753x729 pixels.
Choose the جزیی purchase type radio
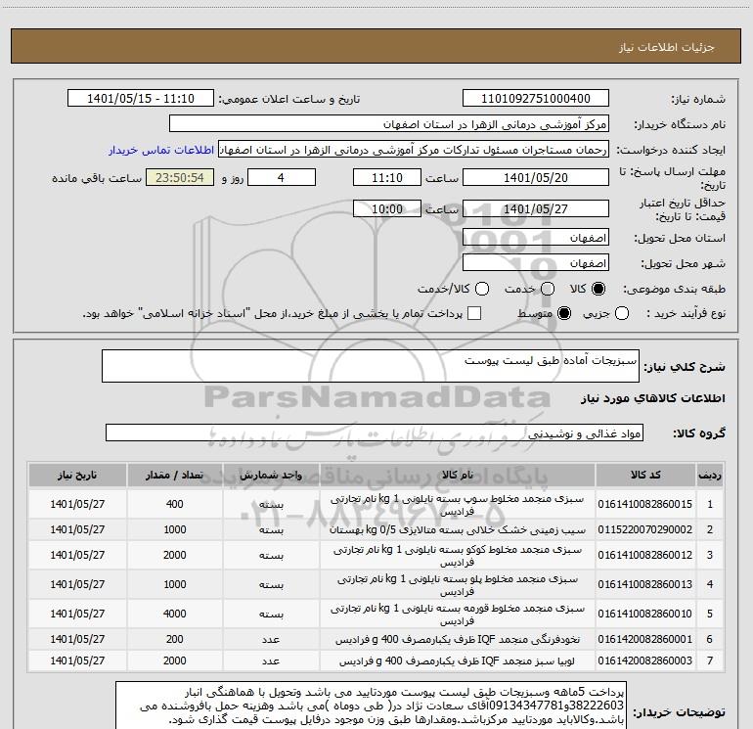point(621,313)
